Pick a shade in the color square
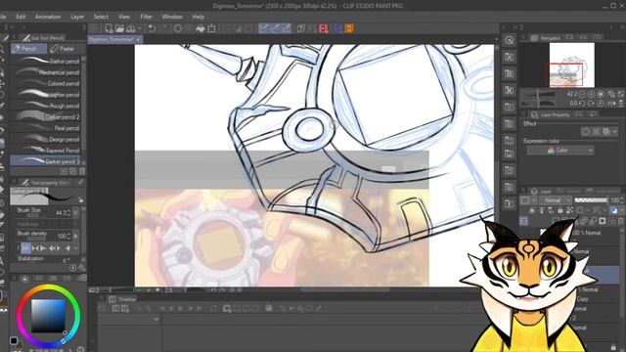This screenshot has width=626, height=352. [48, 316]
